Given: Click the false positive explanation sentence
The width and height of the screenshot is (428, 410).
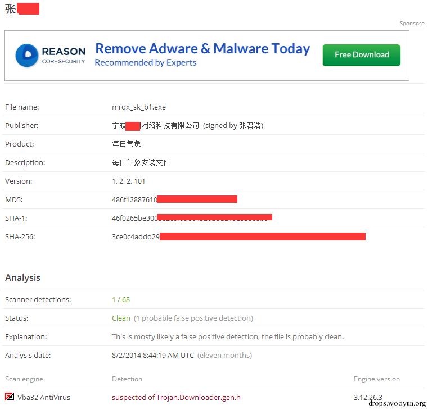Looking at the screenshot, I should coord(228,336).
